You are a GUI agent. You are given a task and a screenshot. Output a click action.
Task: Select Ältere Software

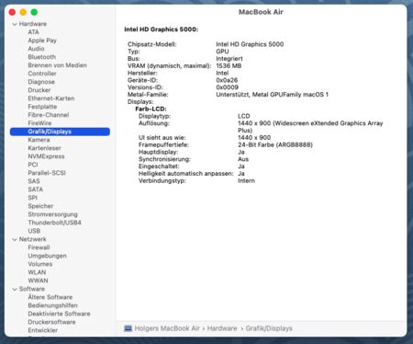pyautogui.click(x=50, y=297)
